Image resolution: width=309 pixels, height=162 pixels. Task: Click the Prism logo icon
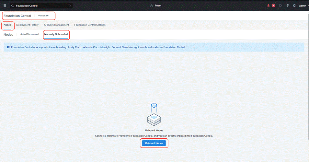[151, 6]
